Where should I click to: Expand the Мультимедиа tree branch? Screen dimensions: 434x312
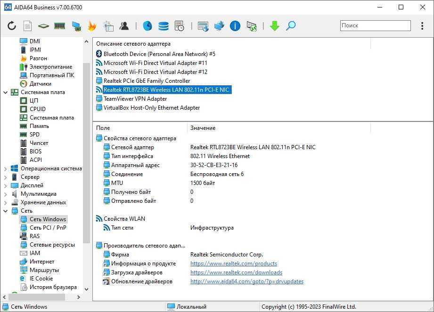(x=6, y=194)
